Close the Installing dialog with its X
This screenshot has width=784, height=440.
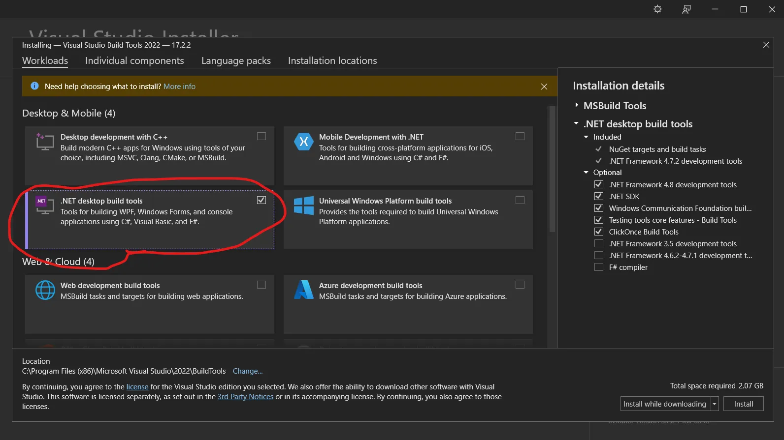pos(766,45)
